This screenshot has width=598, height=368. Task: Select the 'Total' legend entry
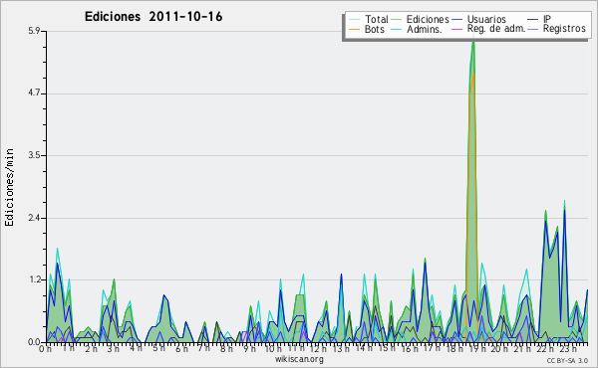click(369, 19)
